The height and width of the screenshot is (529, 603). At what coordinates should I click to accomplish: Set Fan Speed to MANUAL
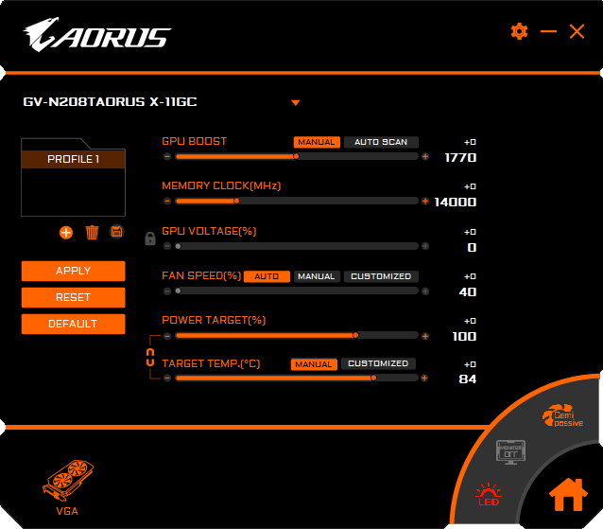(317, 276)
